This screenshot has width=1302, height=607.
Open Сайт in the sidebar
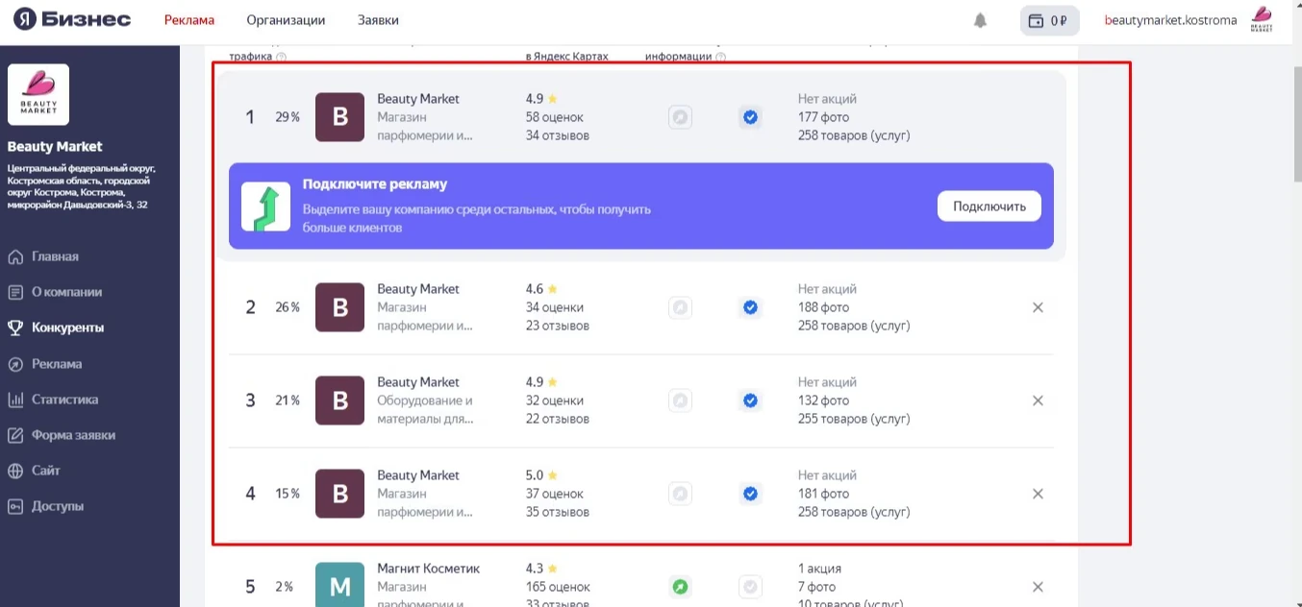coord(45,471)
